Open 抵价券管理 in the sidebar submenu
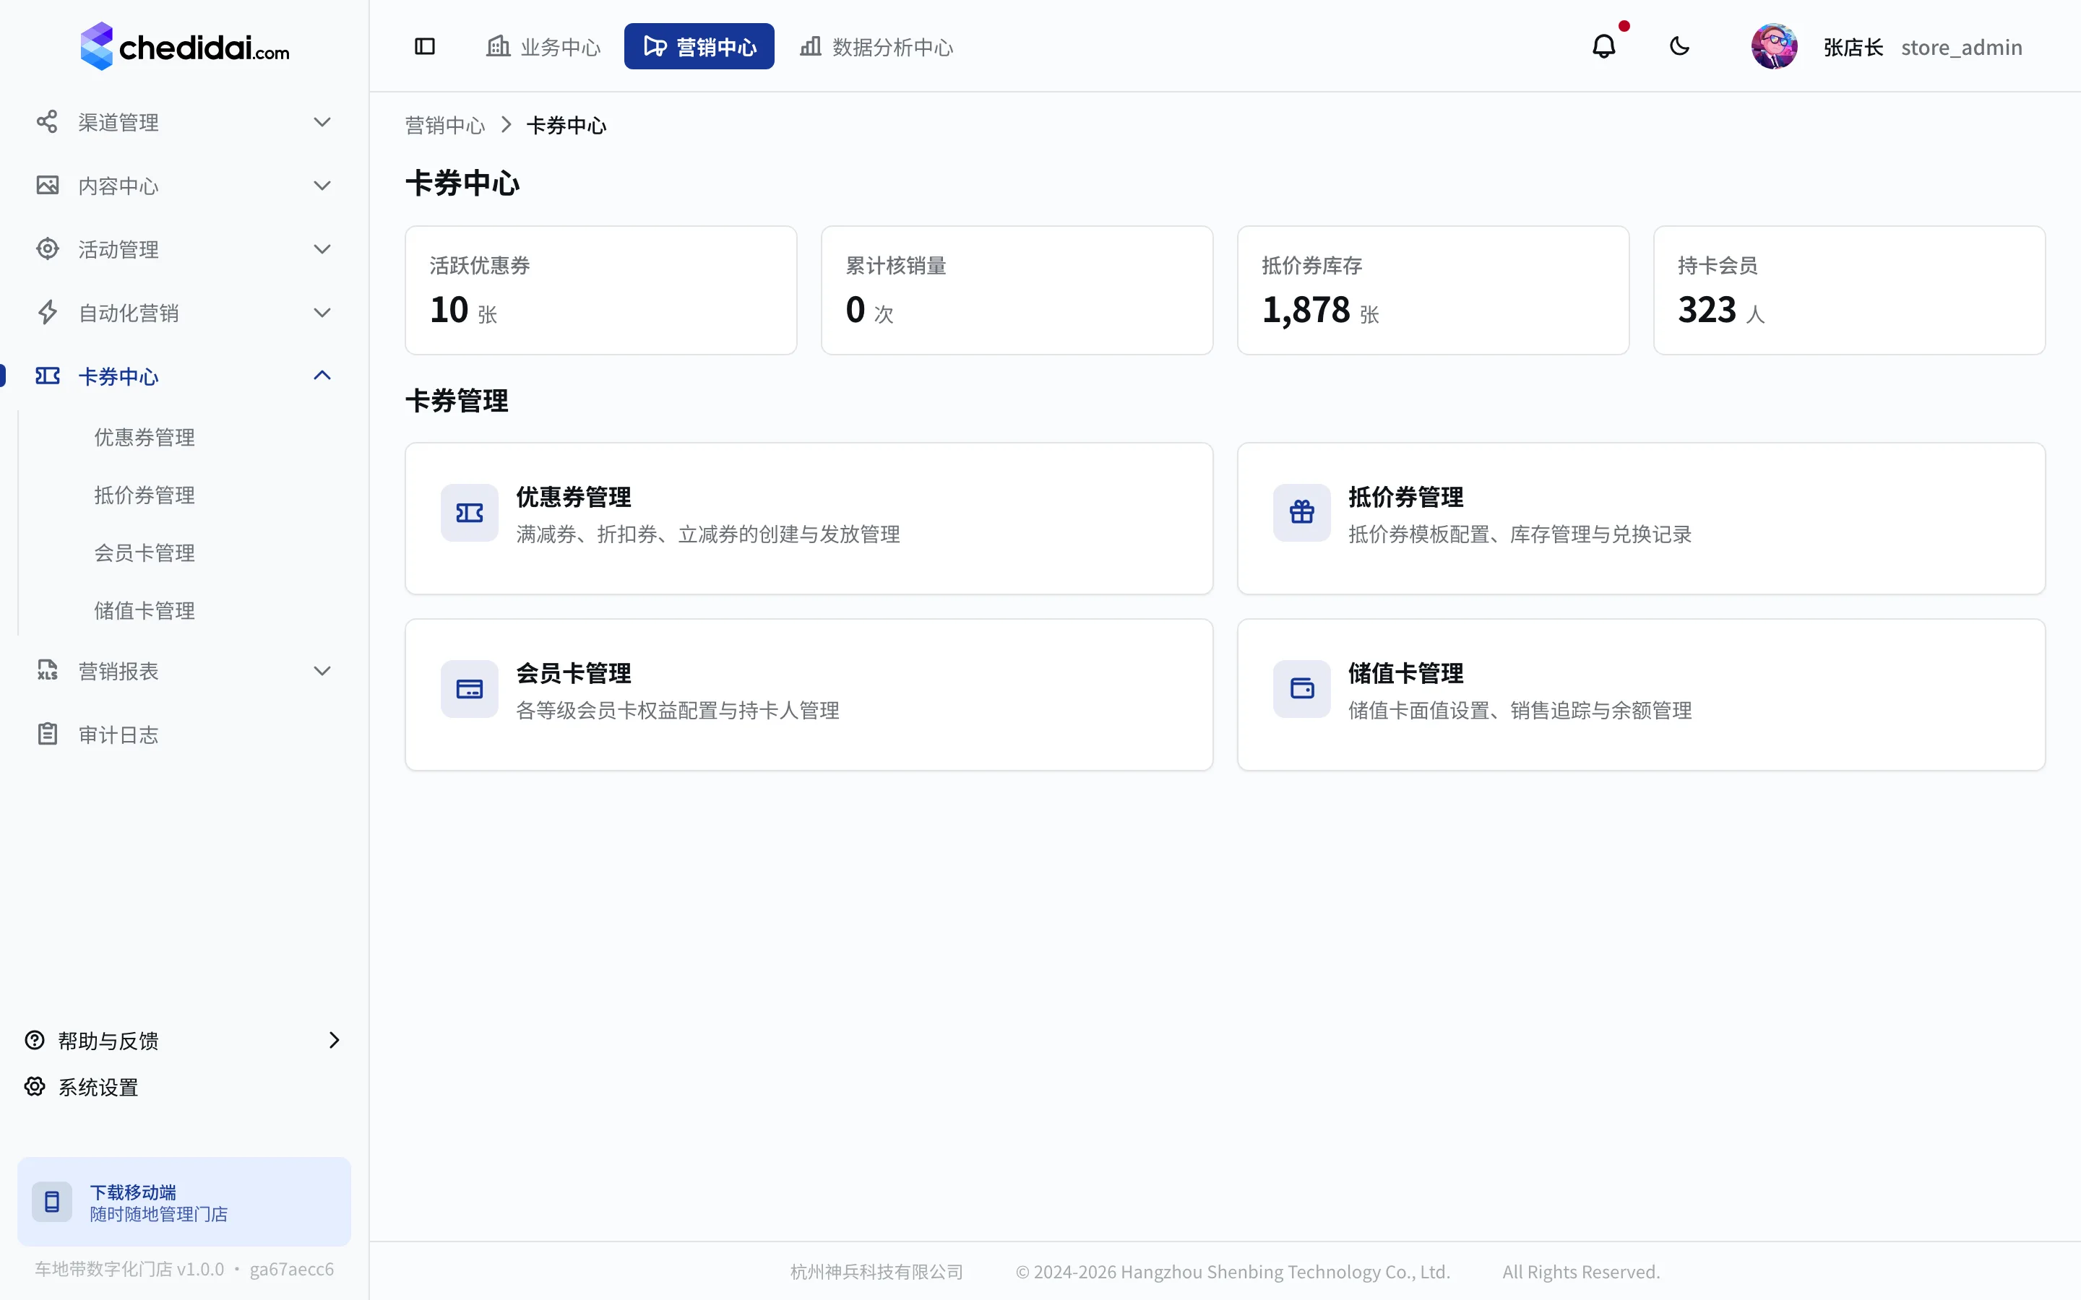Image resolution: width=2081 pixels, height=1300 pixels. pos(145,495)
